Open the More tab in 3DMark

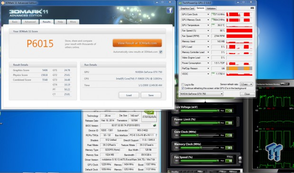(x=73, y=22)
